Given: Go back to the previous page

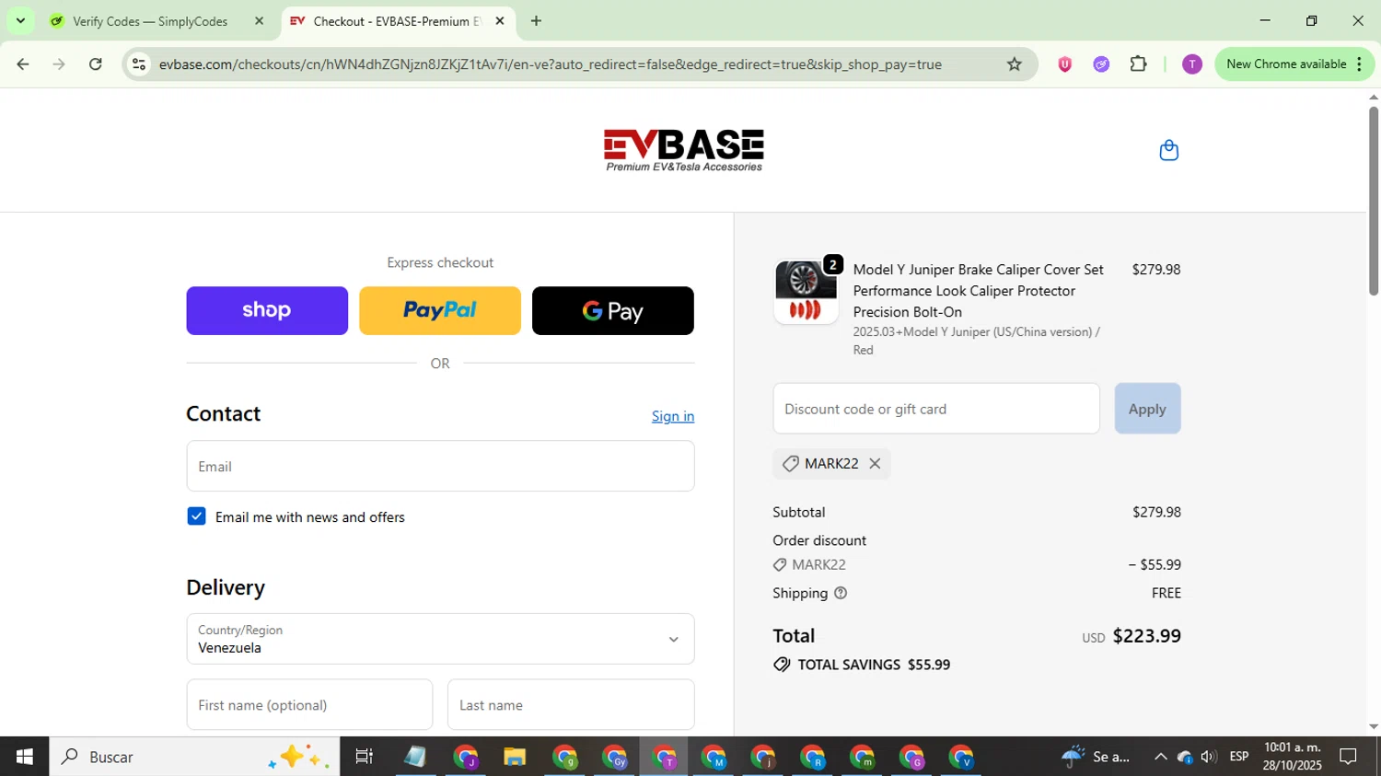Looking at the screenshot, I should tap(23, 64).
